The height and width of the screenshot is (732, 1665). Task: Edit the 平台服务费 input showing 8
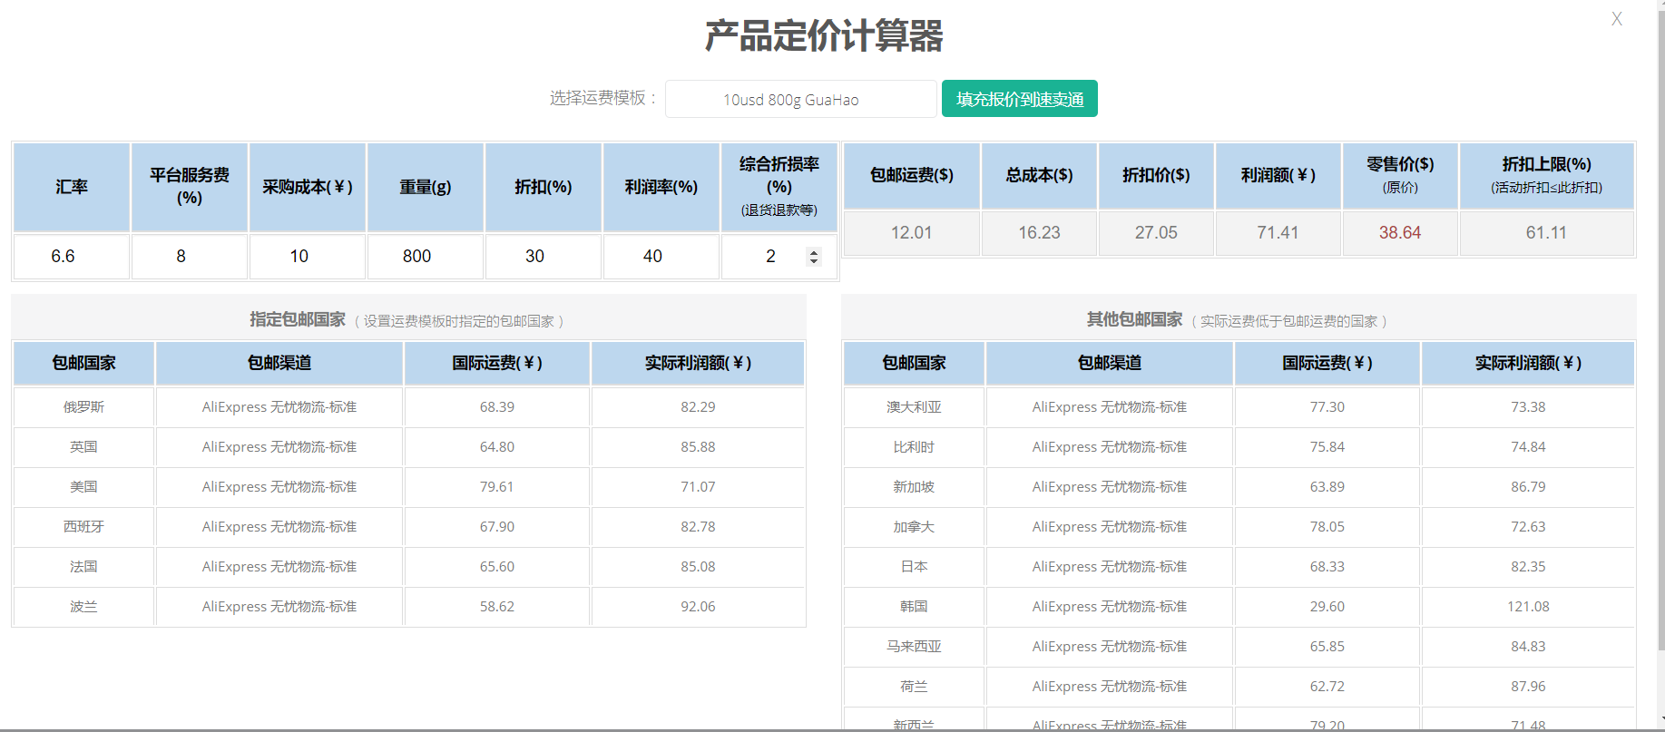(190, 257)
